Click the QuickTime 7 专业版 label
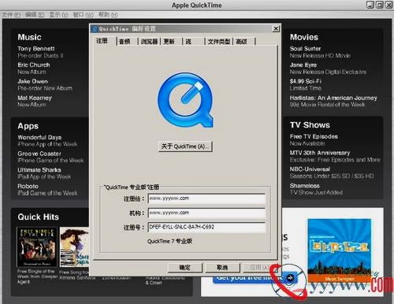 pos(169,241)
